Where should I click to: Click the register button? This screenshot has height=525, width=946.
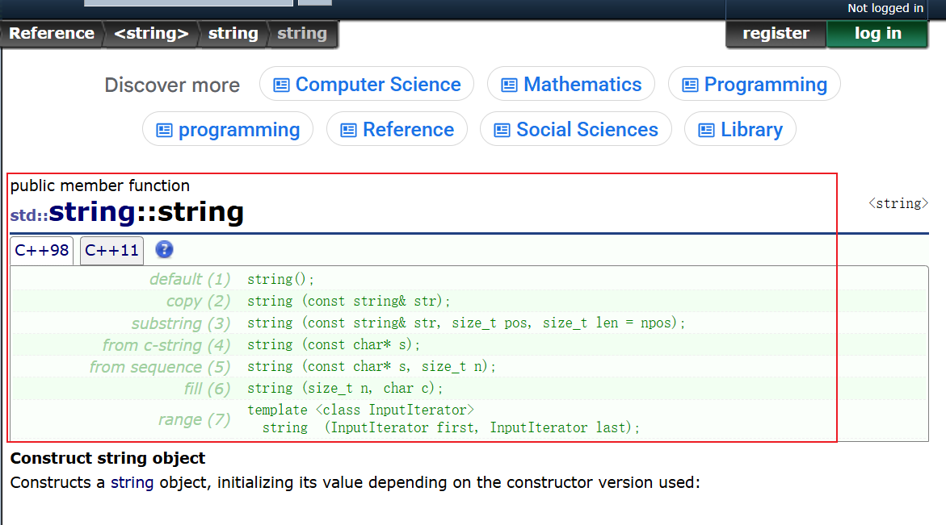coord(776,34)
